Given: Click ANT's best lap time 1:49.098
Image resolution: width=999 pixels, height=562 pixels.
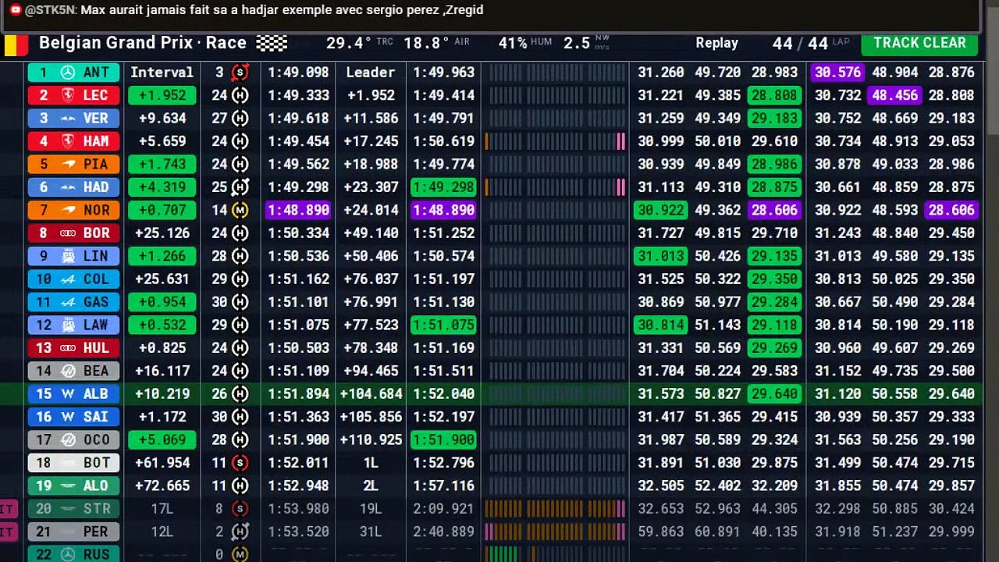Looking at the screenshot, I should click(298, 73).
